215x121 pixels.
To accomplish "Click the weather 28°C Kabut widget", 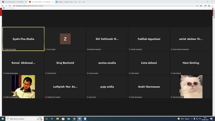I will 183,119.
